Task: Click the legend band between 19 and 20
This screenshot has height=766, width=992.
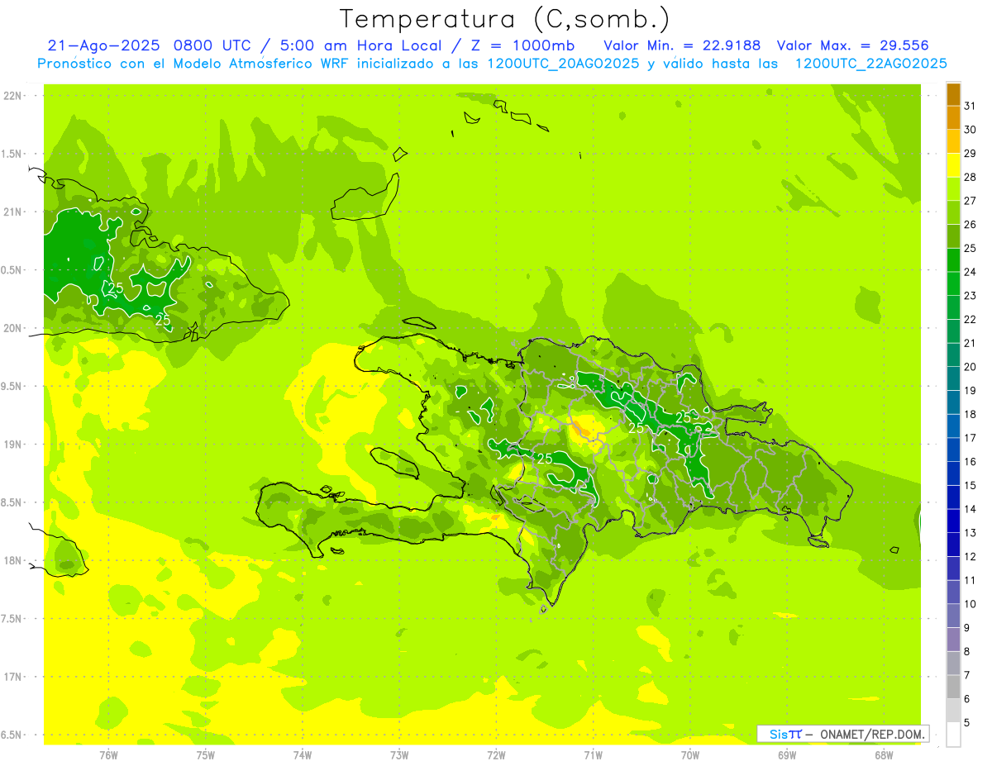Action: 953,378
